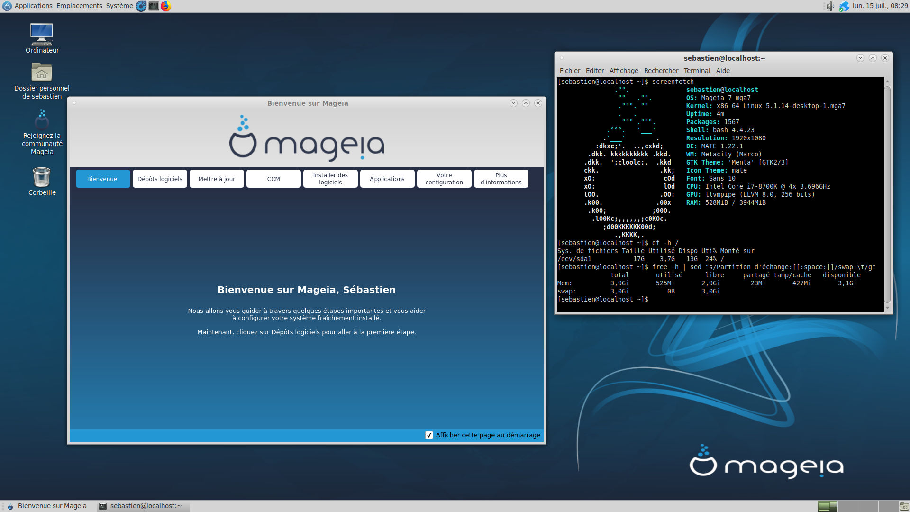Toggle 'Afficher cette page au démarrage' checkbox
This screenshot has height=512, width=910.
[429, 435]
